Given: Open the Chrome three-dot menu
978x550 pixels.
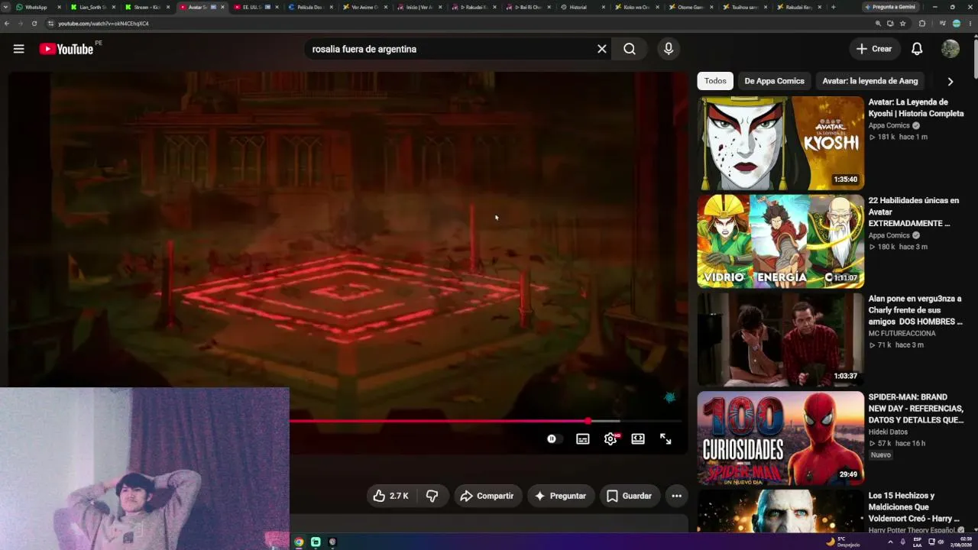Looking at the screenshot, I should [970, 24].
